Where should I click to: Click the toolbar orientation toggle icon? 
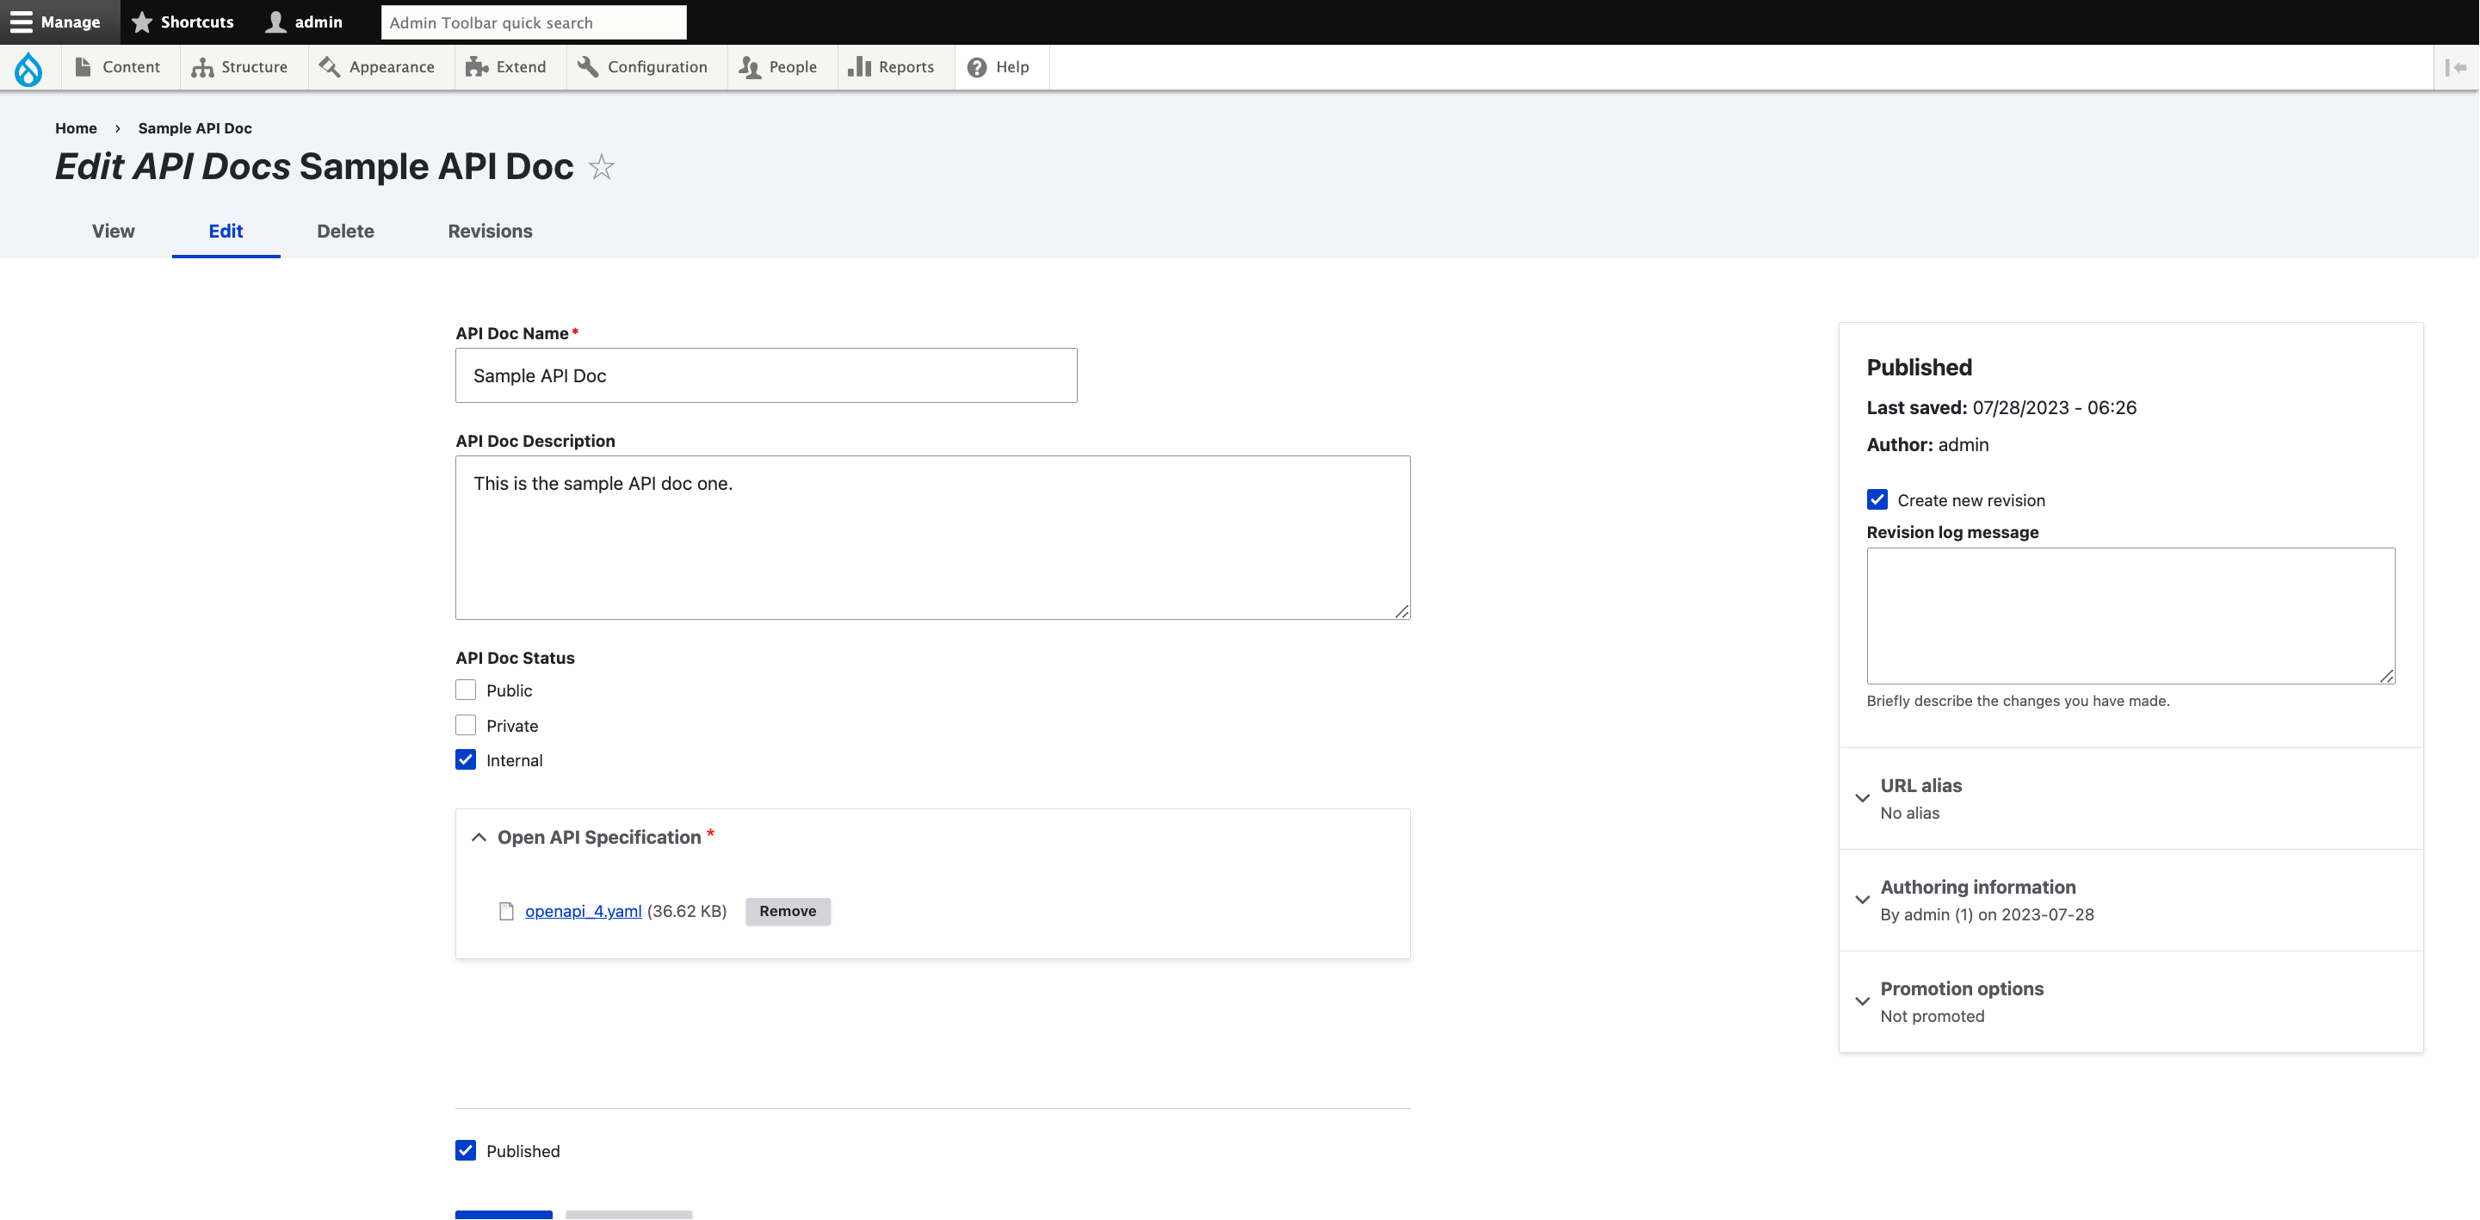point(2456,67)
